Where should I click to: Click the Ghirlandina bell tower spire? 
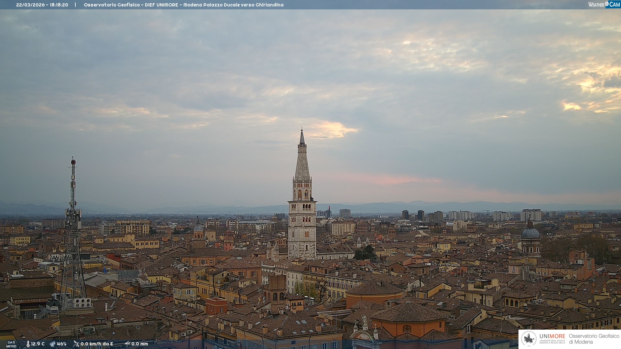pyautogui.click(x=302, y=162)
